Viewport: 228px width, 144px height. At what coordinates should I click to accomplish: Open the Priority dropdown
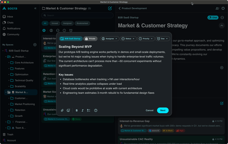pyautogui.click(x=146, y=39)
